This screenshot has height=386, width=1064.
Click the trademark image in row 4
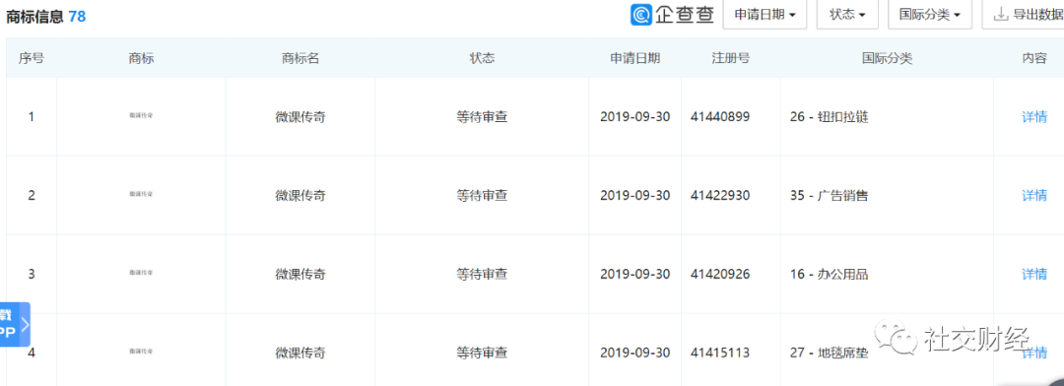coord(141,352)
